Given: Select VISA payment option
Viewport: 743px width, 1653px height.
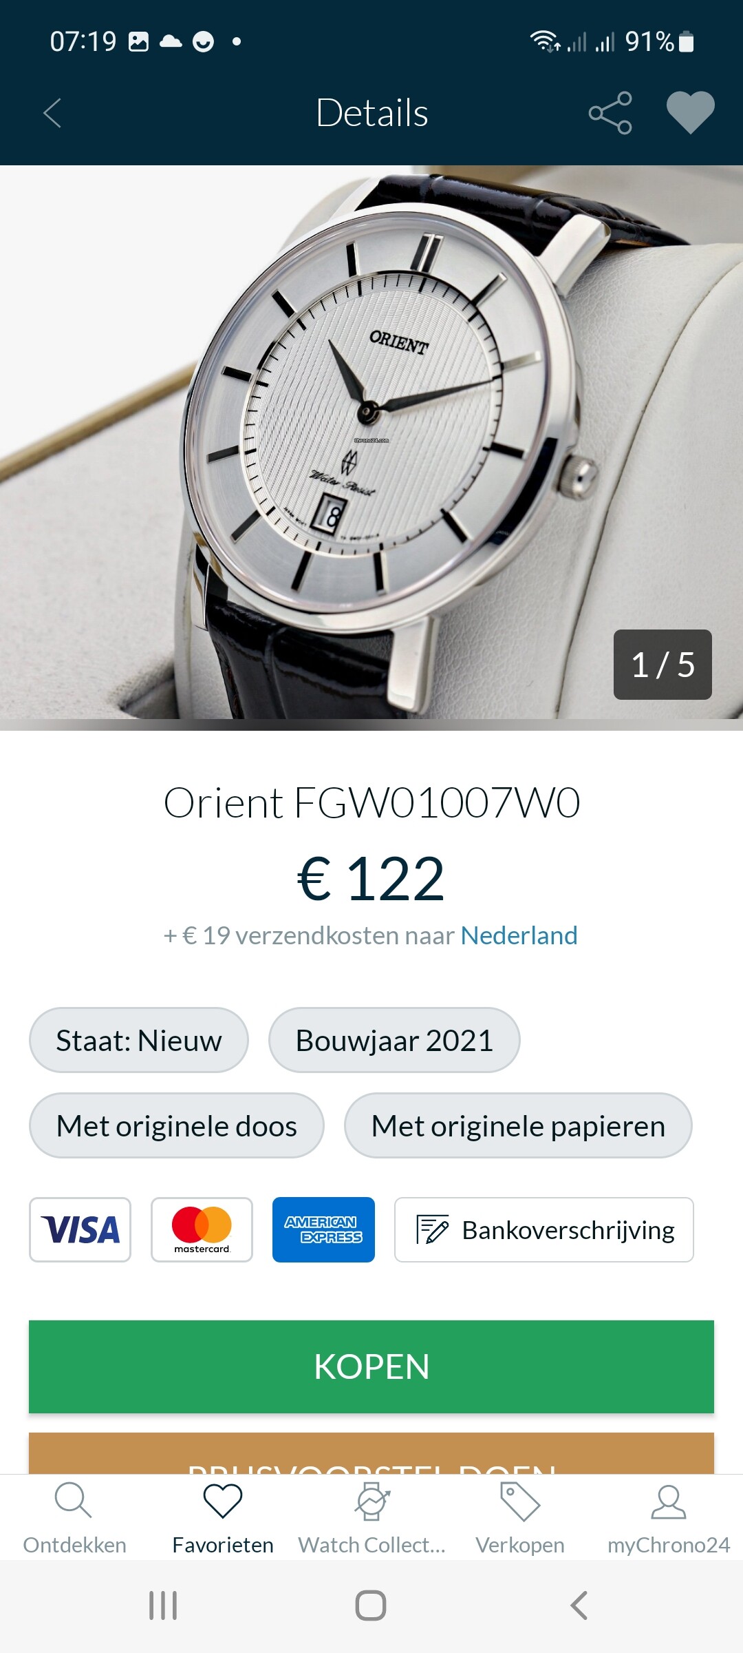Looking at the screenshot, I should point(80,1229).
